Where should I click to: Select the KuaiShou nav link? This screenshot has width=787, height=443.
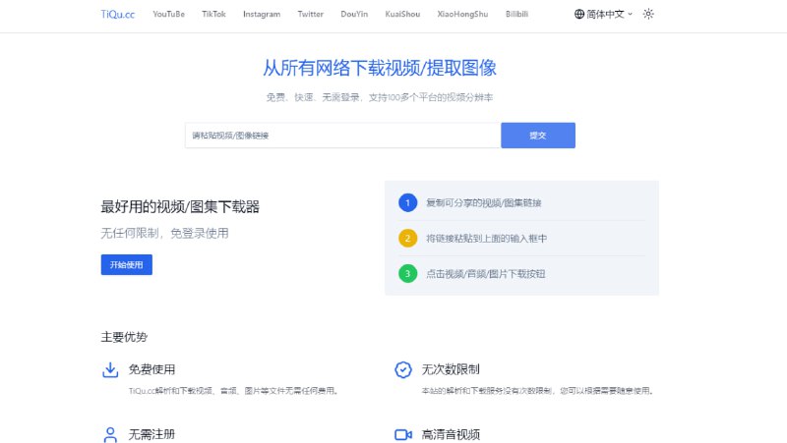coord(403,15)
